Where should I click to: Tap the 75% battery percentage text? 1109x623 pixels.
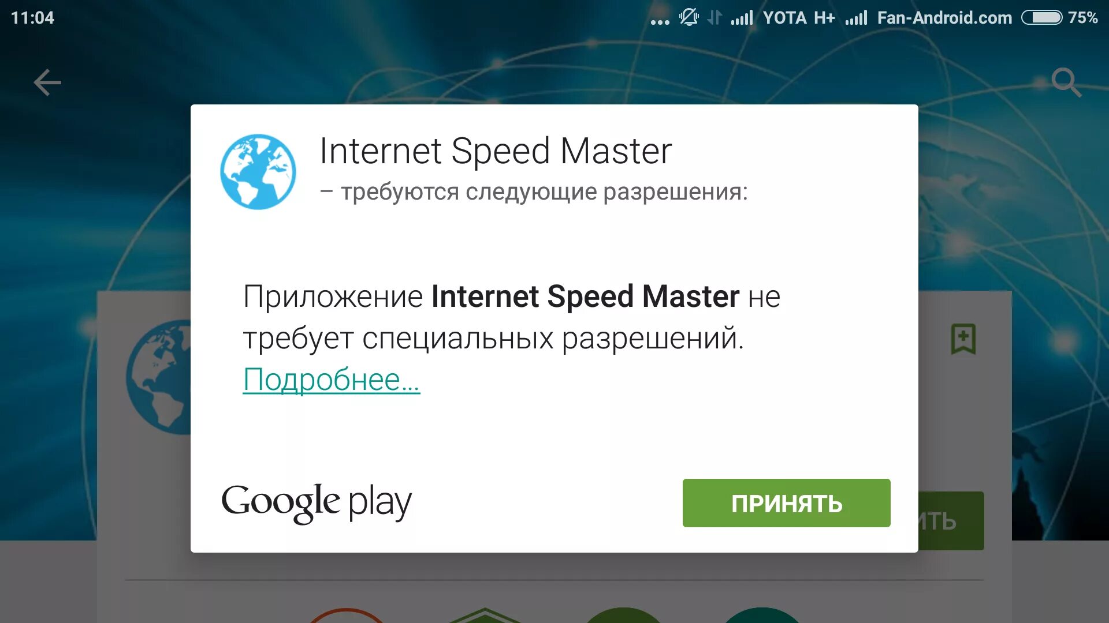coord(1082,18)
